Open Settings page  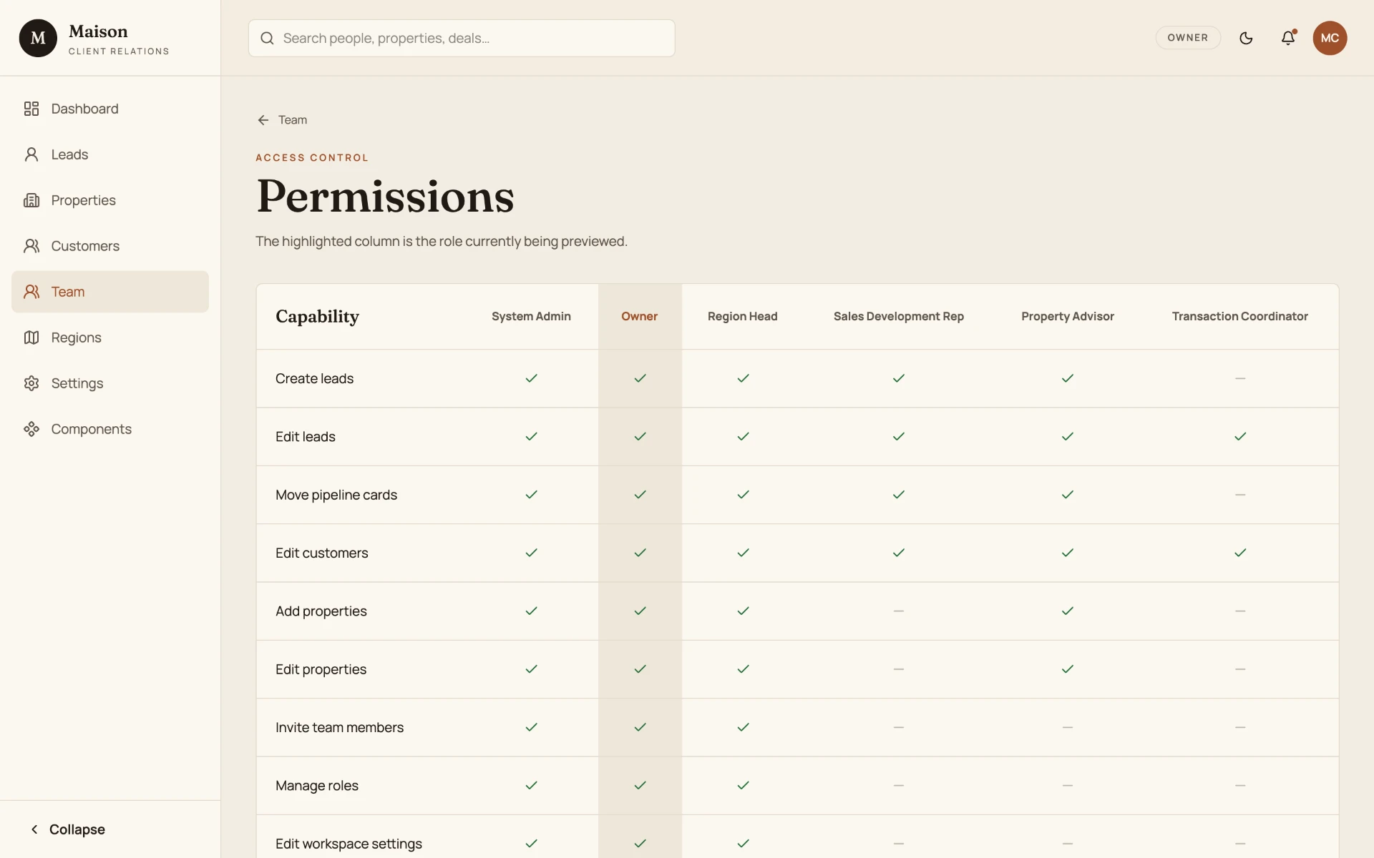tap(110, 383)
